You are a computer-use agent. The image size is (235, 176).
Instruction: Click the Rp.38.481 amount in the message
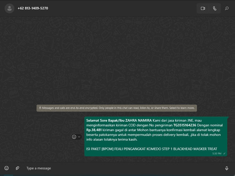point(94,130)
